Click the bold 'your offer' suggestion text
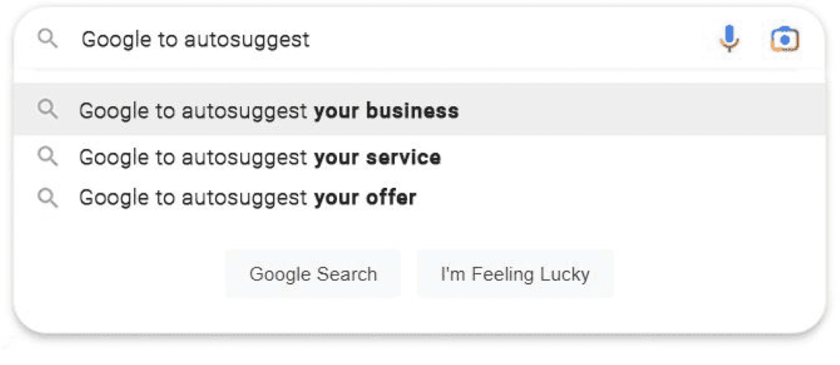The height and width of the screenshot is (365, 840). 365,198
